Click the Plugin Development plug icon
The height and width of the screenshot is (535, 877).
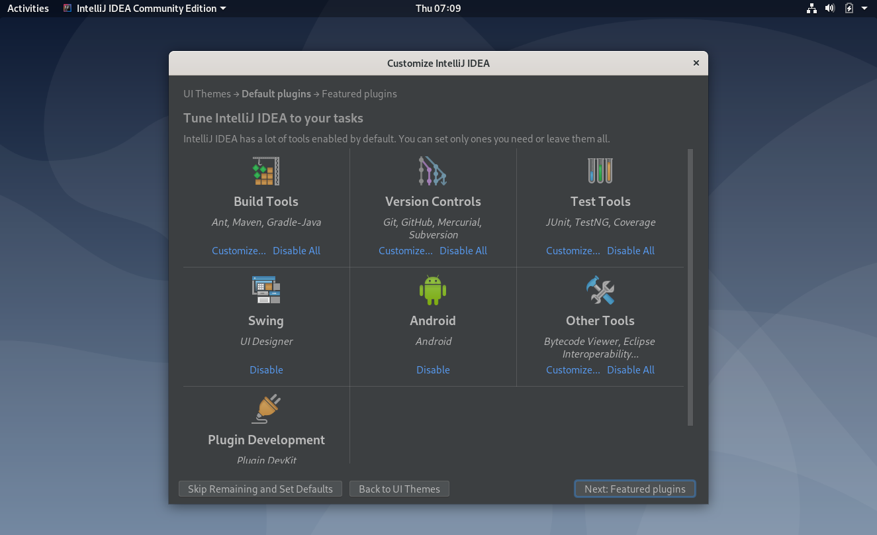pyautogui.click(x=266, y=409)
